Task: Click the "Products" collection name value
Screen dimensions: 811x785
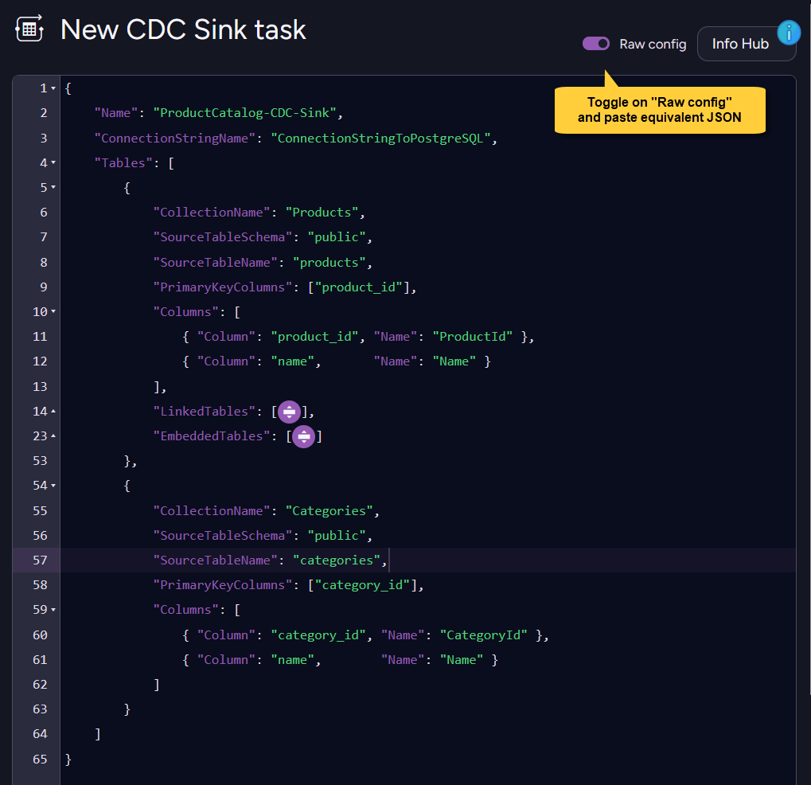Action: (322, 212)
